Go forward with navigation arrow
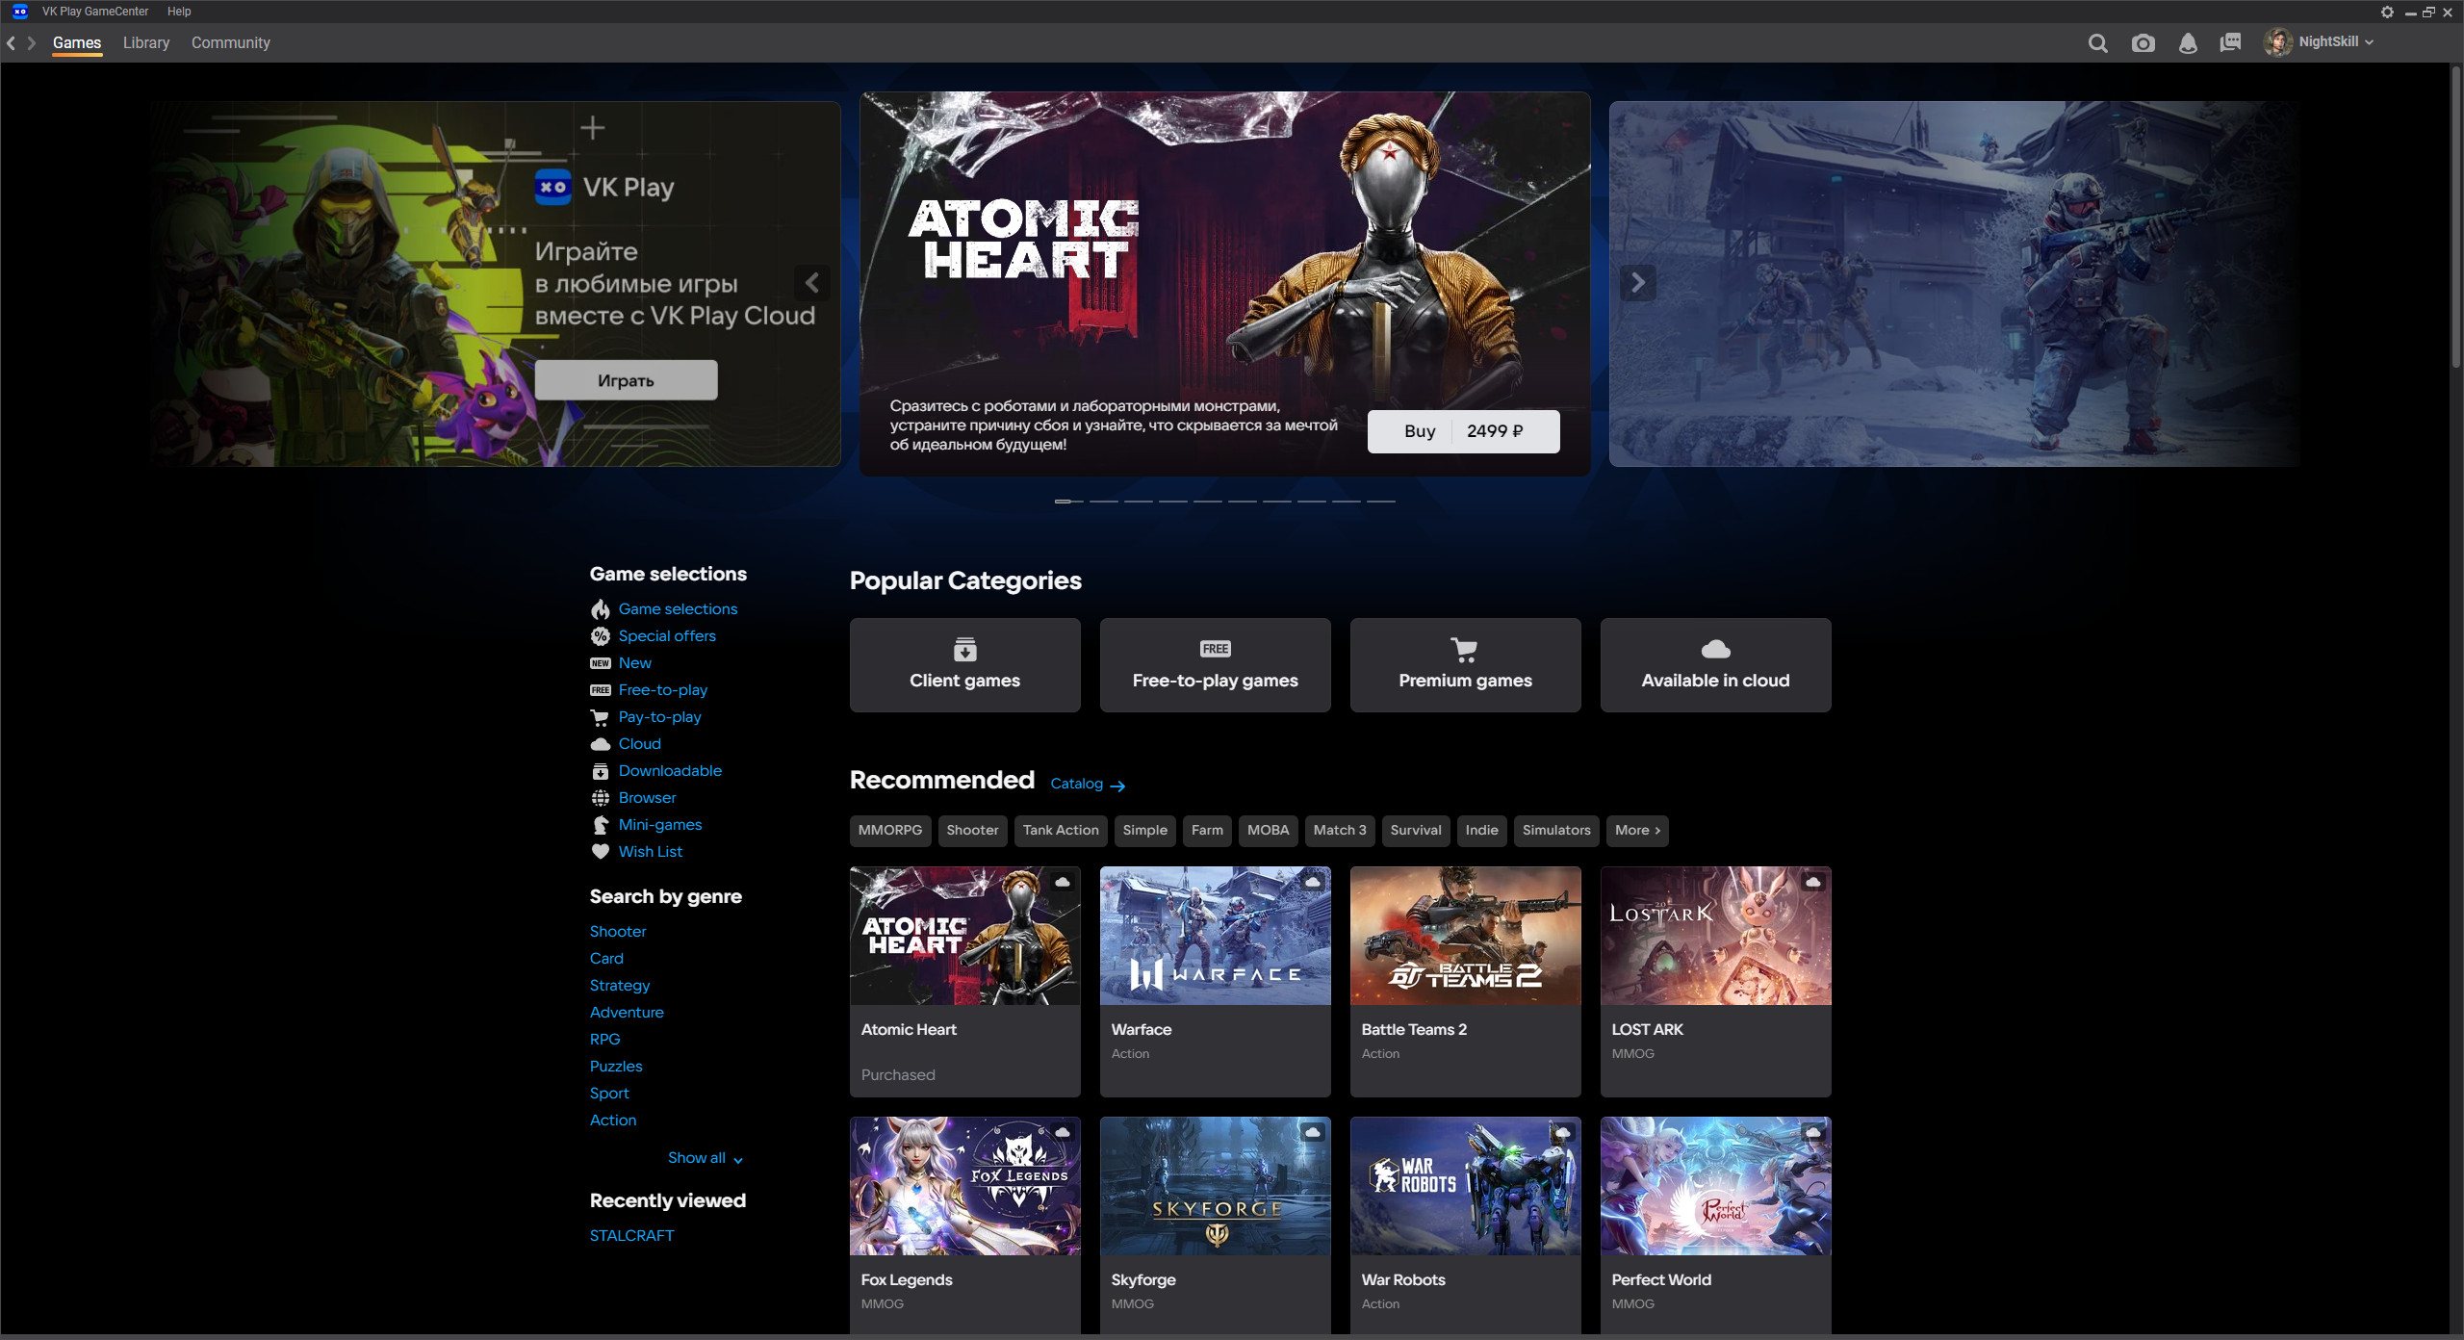The image size is (2464, 1340). (32, 43)
